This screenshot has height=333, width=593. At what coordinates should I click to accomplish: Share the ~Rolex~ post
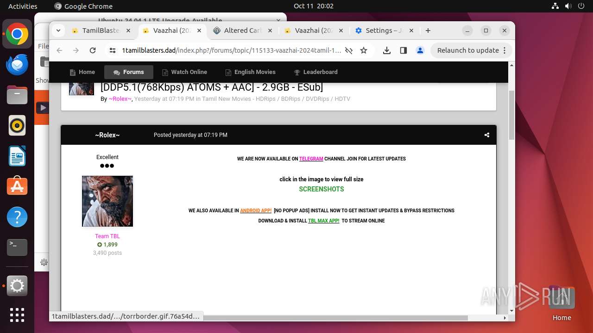tap(487, 135)
